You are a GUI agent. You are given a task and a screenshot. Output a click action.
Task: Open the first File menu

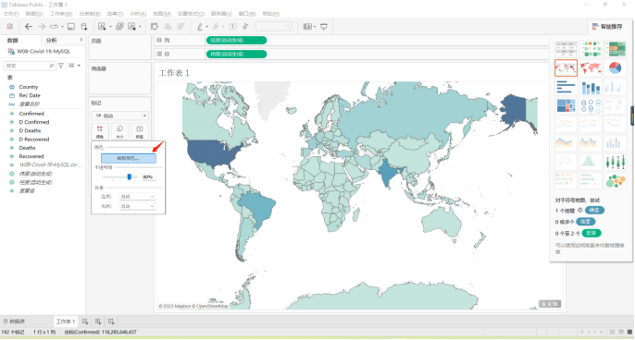(11, 14)
